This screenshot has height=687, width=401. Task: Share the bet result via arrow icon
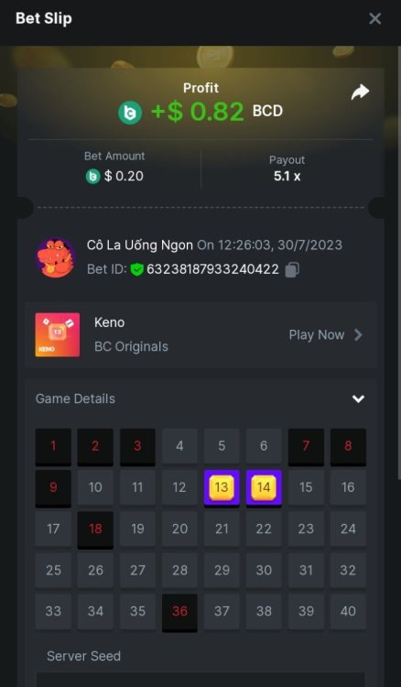point(360,92)
